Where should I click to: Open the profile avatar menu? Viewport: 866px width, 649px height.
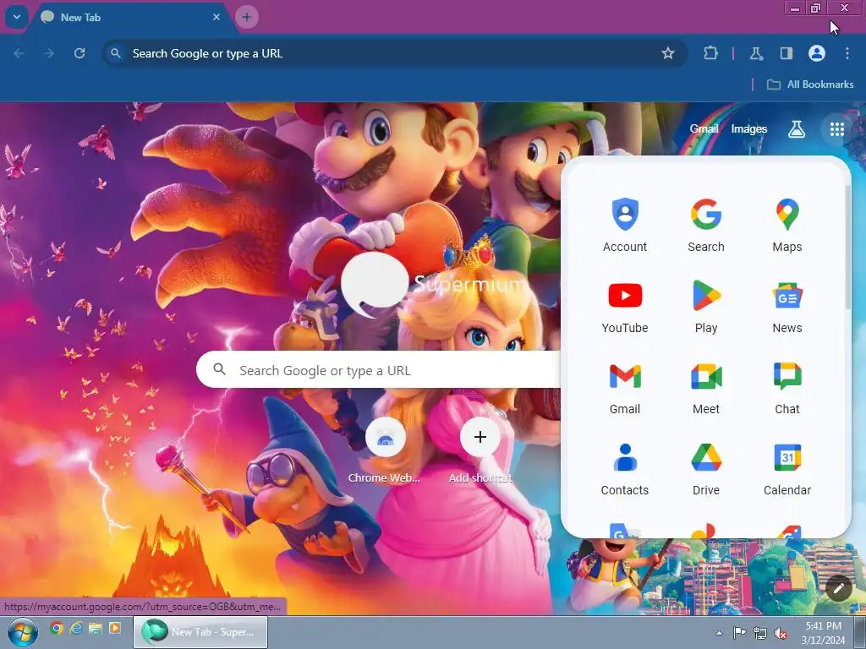[x=816, y=53]
